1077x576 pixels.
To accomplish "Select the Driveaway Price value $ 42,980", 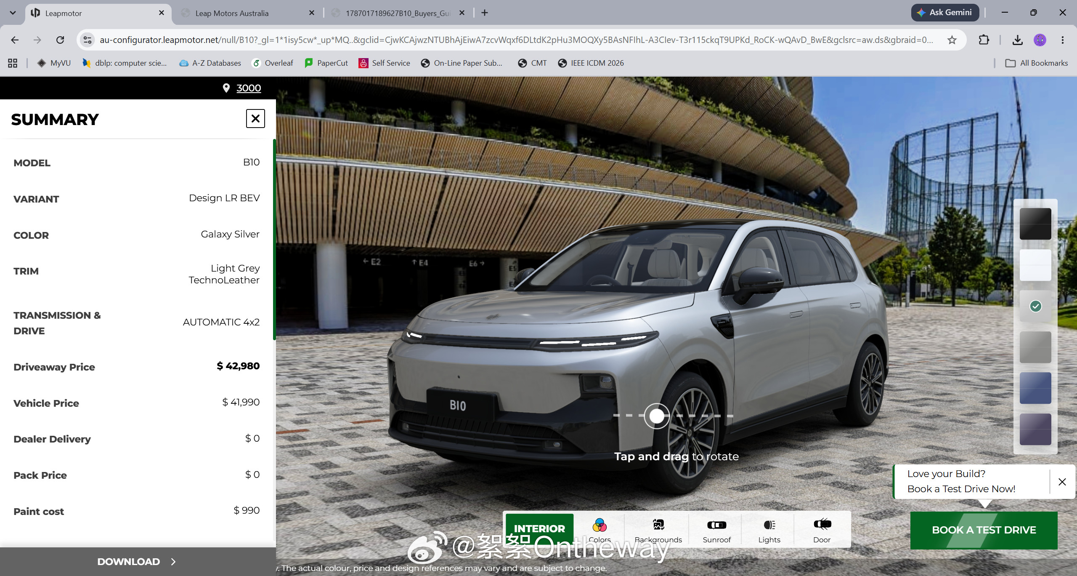I will pos(238,366).
